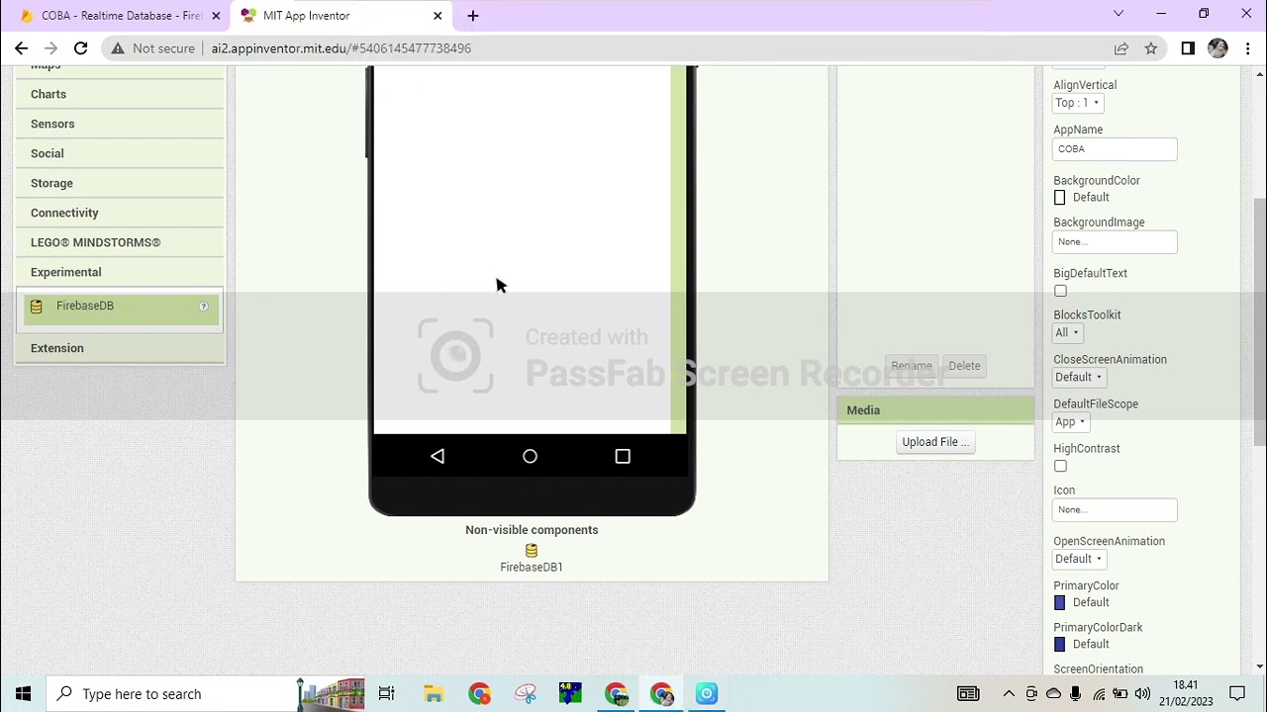Open Windows Start menu
1267x712 pixels.
point(23,693)
